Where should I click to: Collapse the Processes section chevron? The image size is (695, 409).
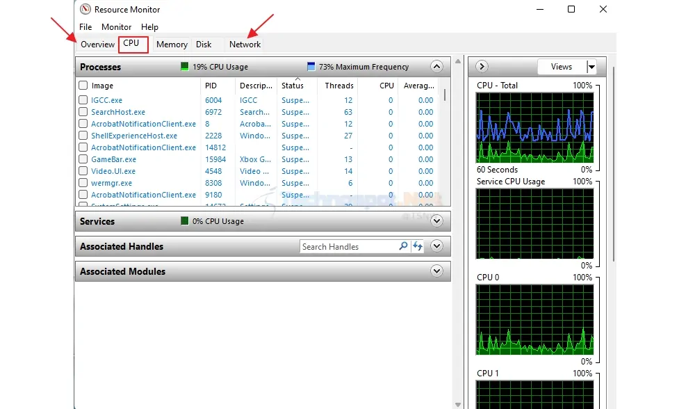[x=436, y=67]
